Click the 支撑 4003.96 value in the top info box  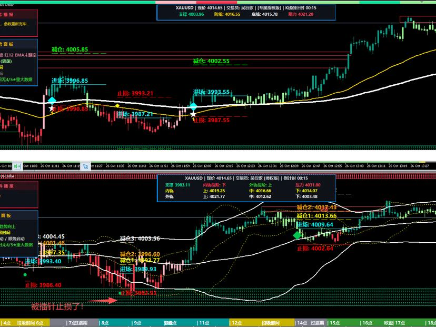[x=191, y=14]
